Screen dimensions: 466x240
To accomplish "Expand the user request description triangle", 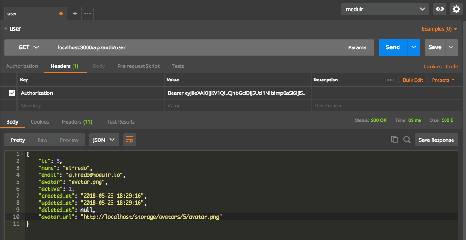I will click(x=6, y=28).
